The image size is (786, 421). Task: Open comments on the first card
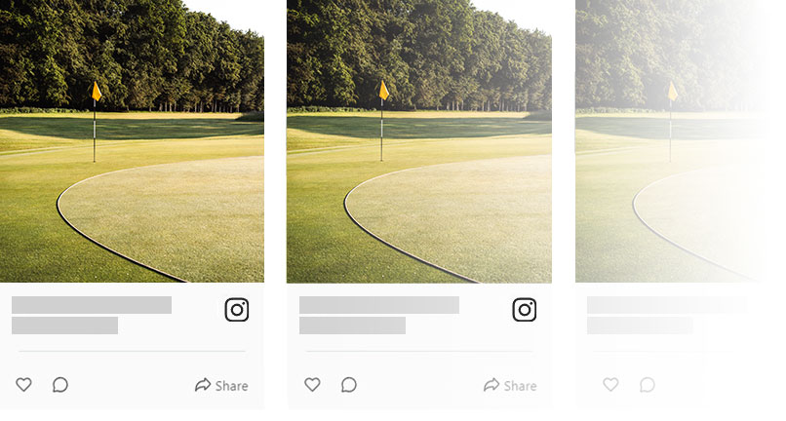click(x=60, y=384)
